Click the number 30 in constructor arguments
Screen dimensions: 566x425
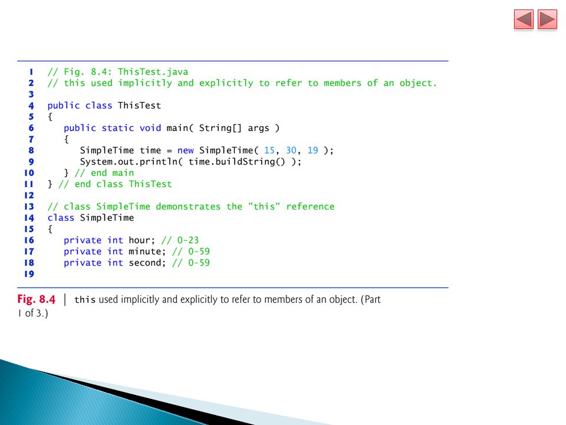(291, 151)
